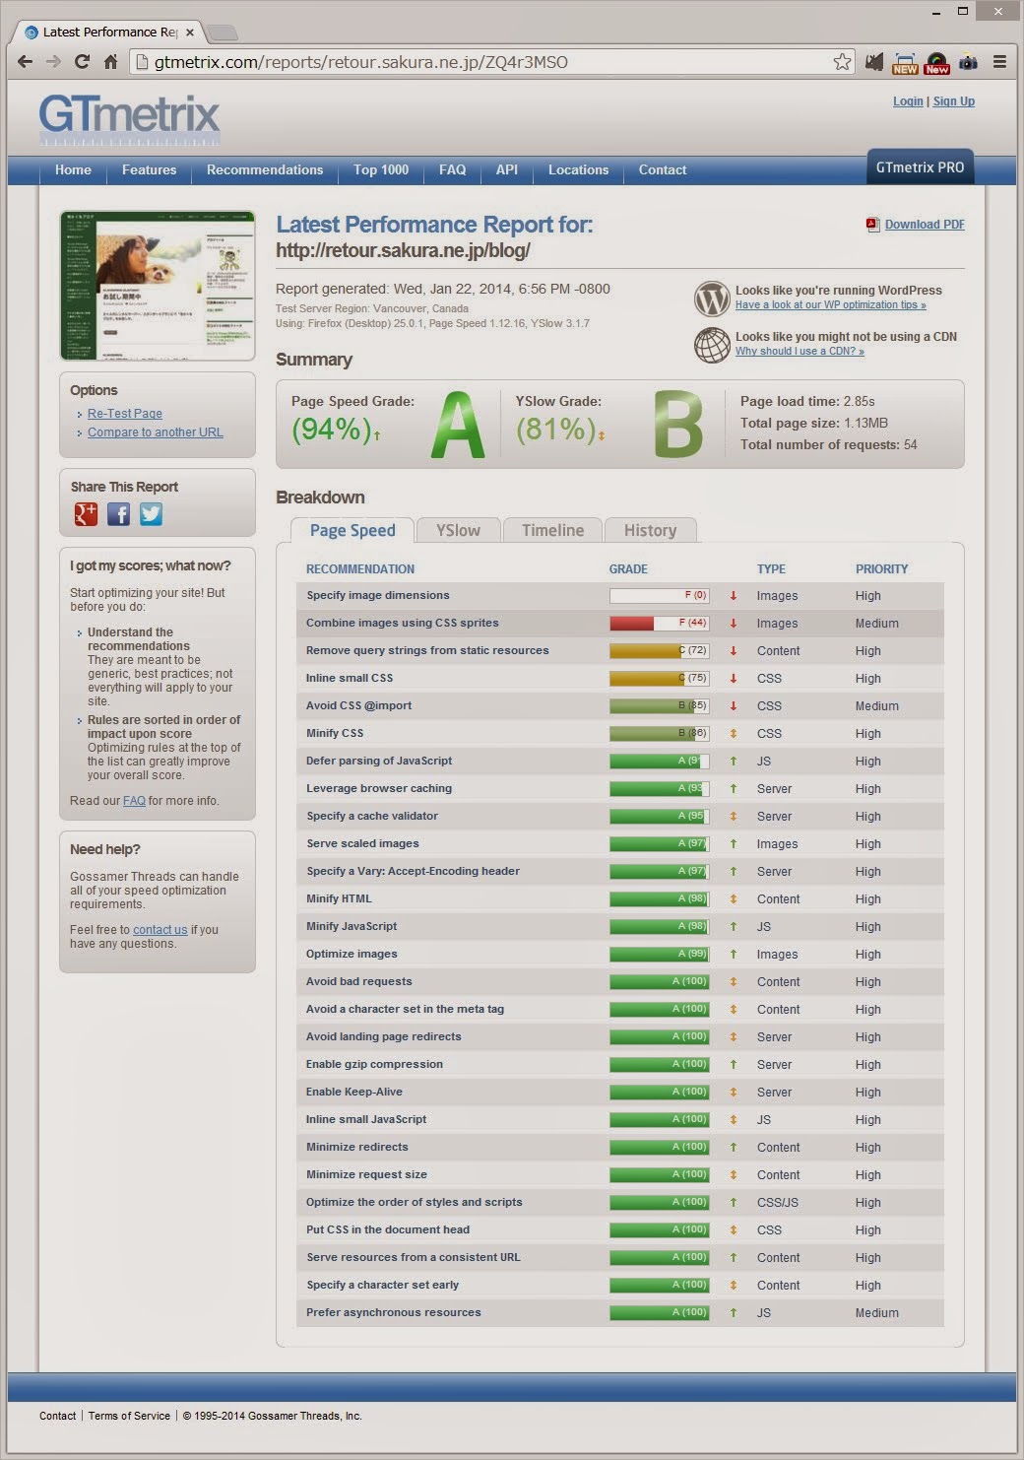Image resolution: width=1024 pixels, height=1460 pixels.
Task: Click the site screenshot thumbnail
Action: click(158, 286)
